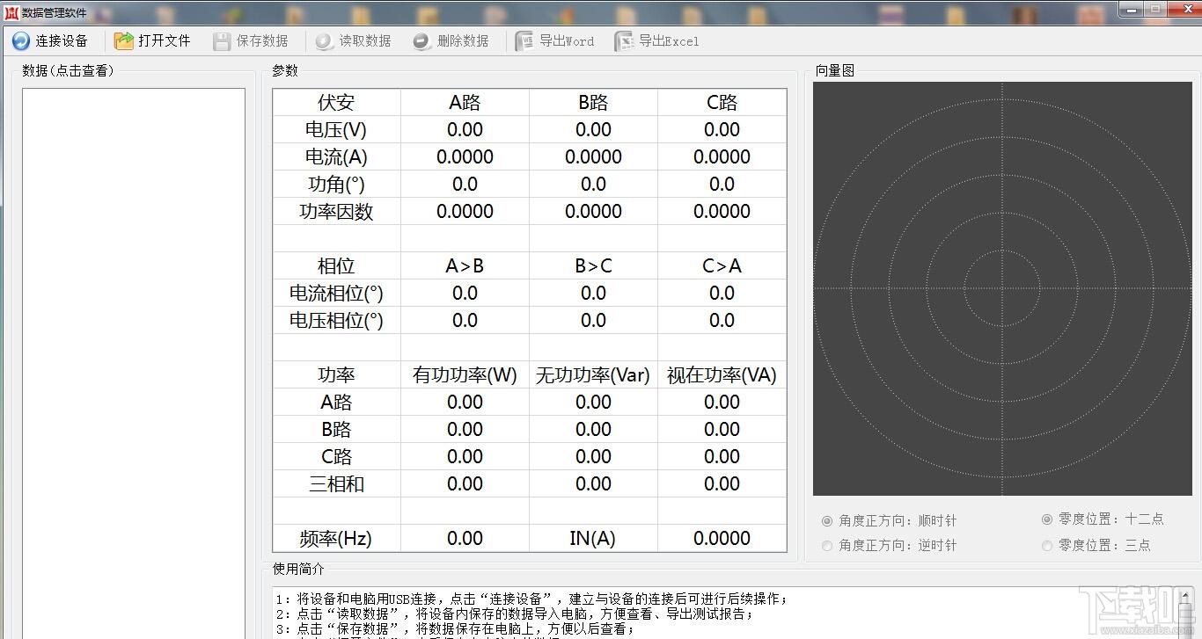Click the 删除数据 minus icon
The height and width of the screenshot is (639, 1202).
(421, 40)
